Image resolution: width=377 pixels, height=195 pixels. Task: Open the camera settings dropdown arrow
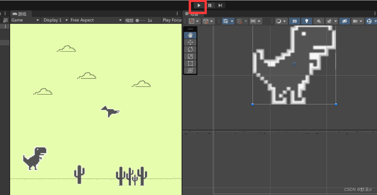click(x=361, y=21)
